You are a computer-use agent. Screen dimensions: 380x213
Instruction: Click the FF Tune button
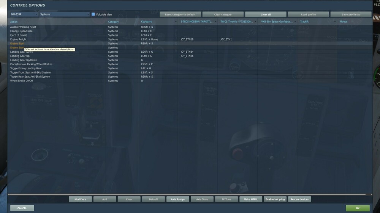coord(226,199)
